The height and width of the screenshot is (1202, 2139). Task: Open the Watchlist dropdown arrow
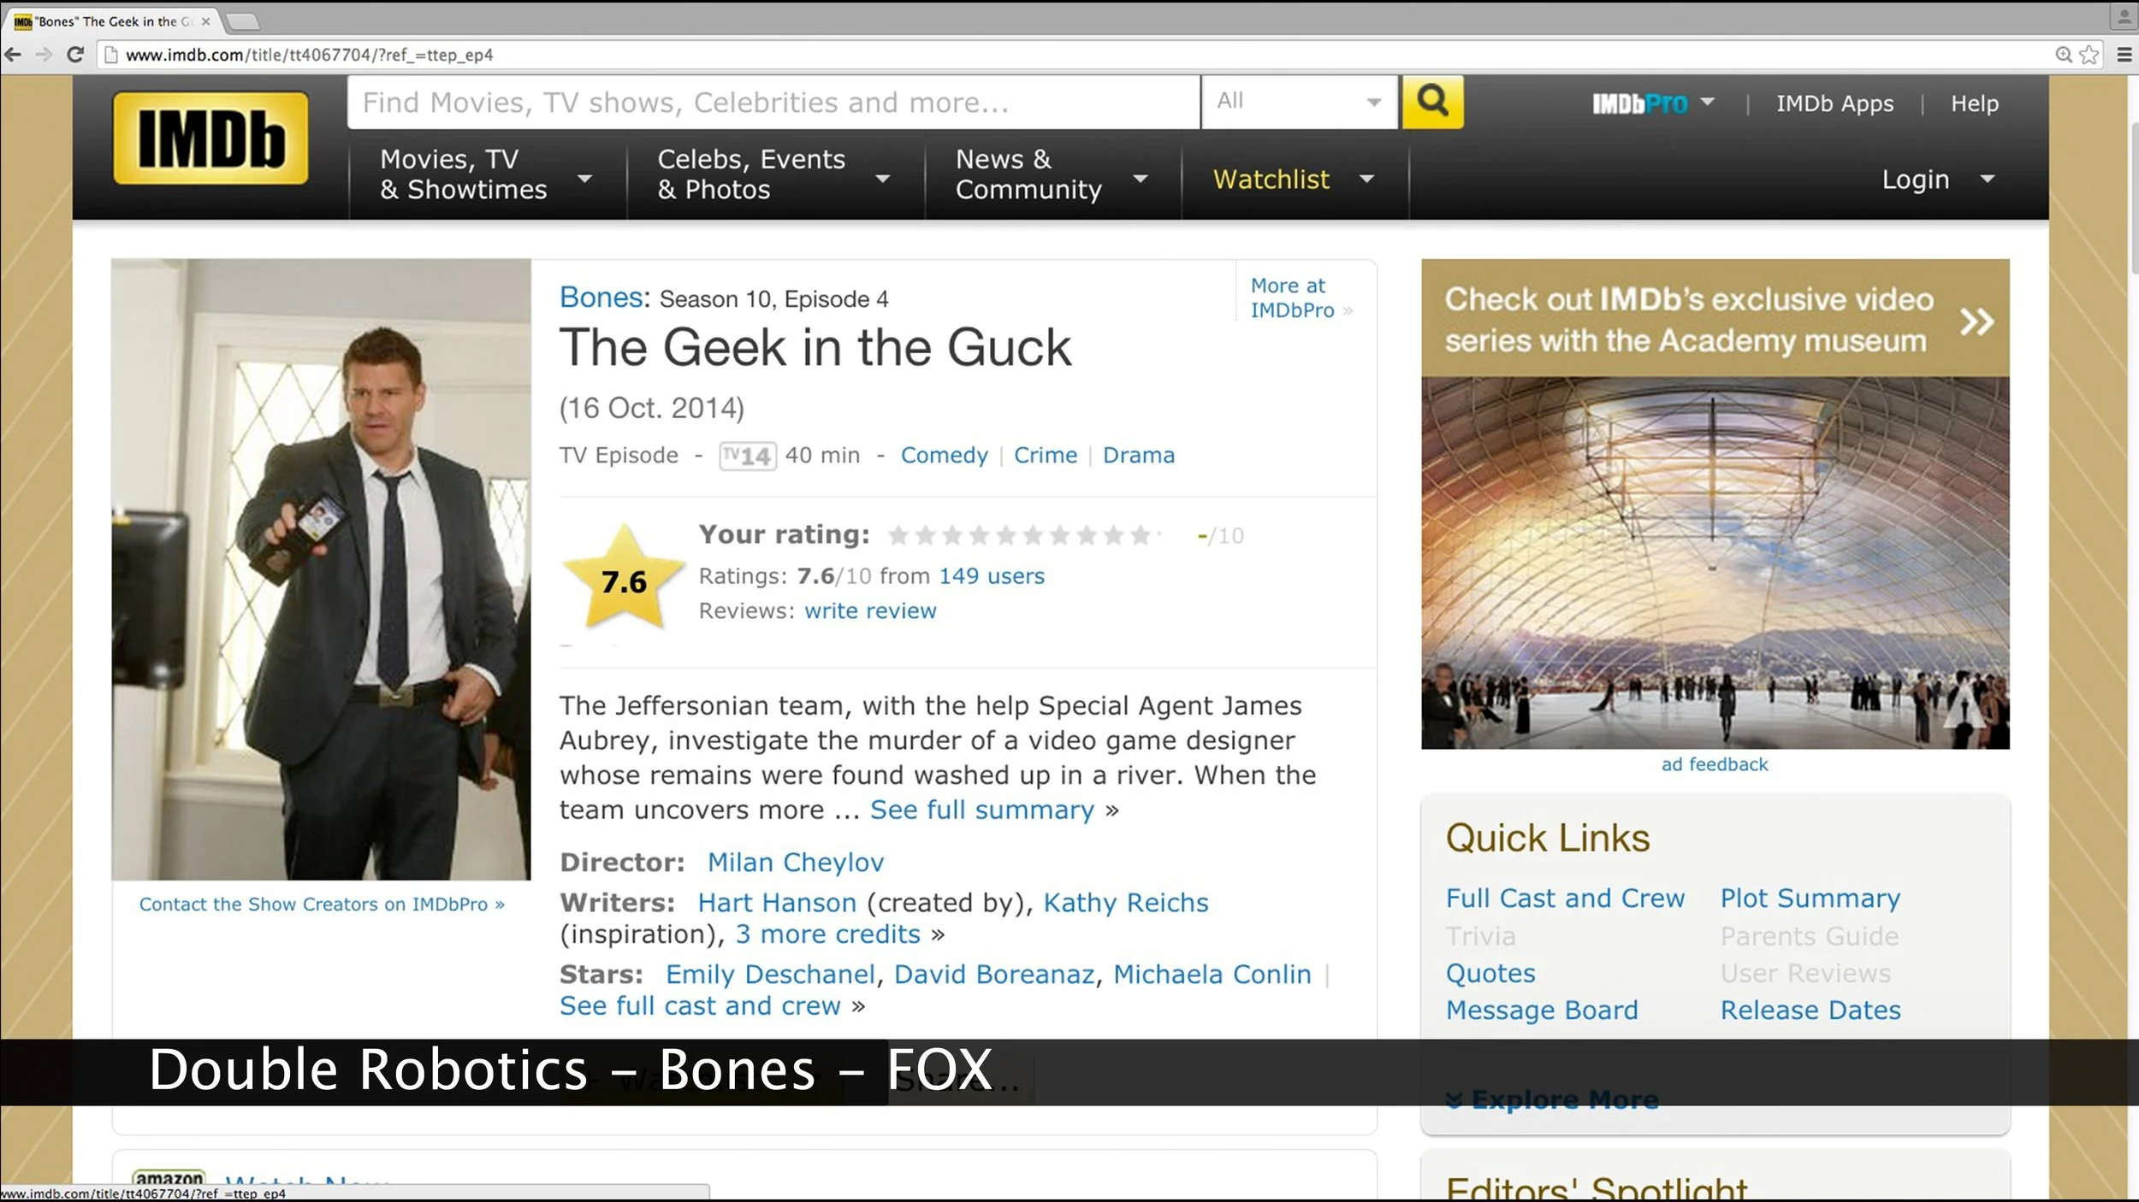coord(1366,179)
